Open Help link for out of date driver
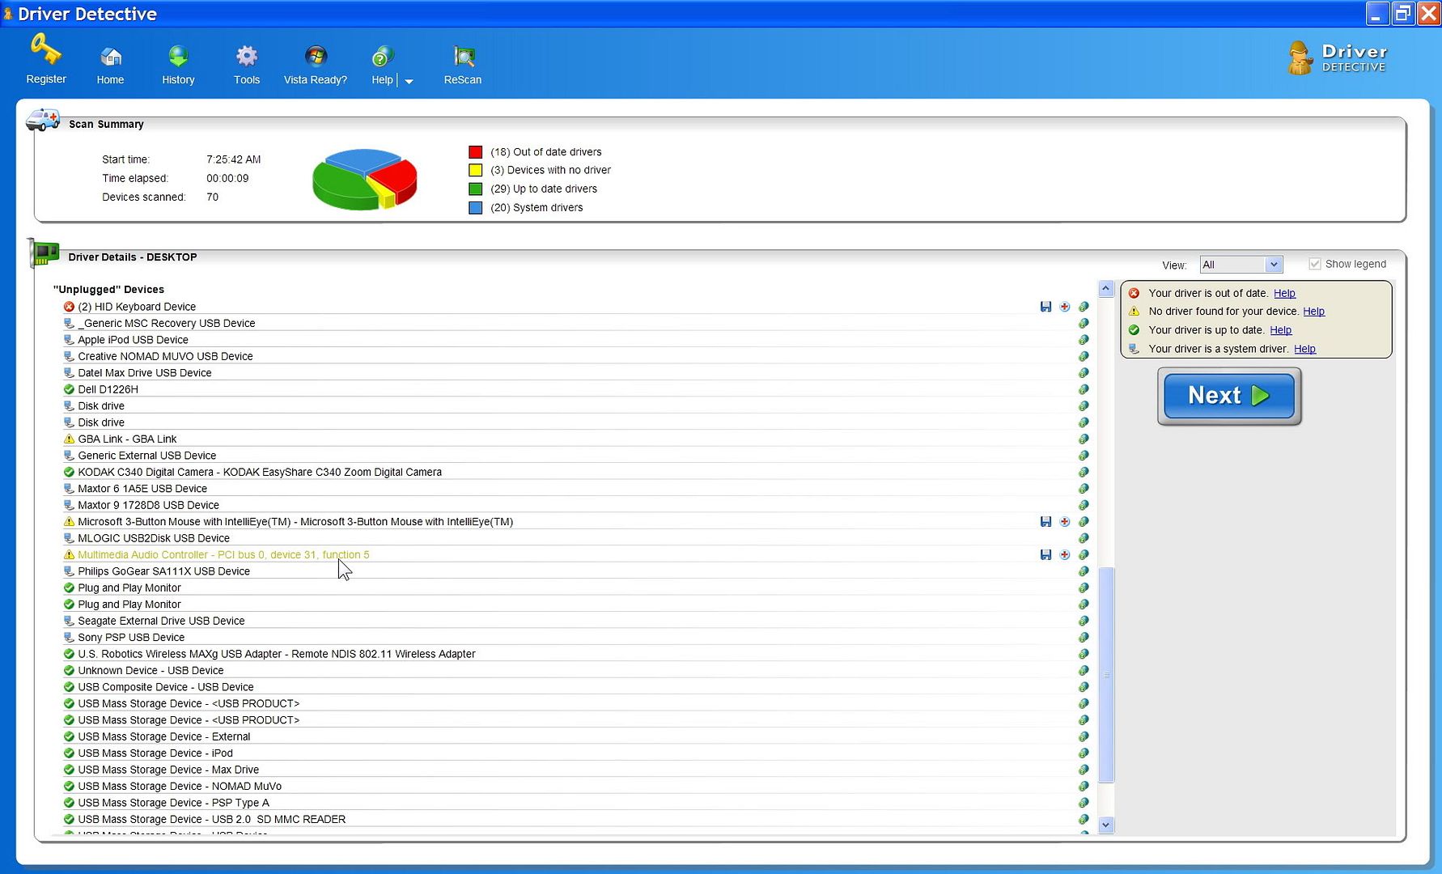Viewport: 1442px width, 874px height. 1284,294
